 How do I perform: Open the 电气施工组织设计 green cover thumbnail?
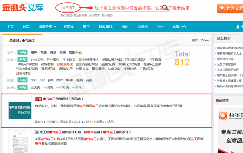point(20,110)
